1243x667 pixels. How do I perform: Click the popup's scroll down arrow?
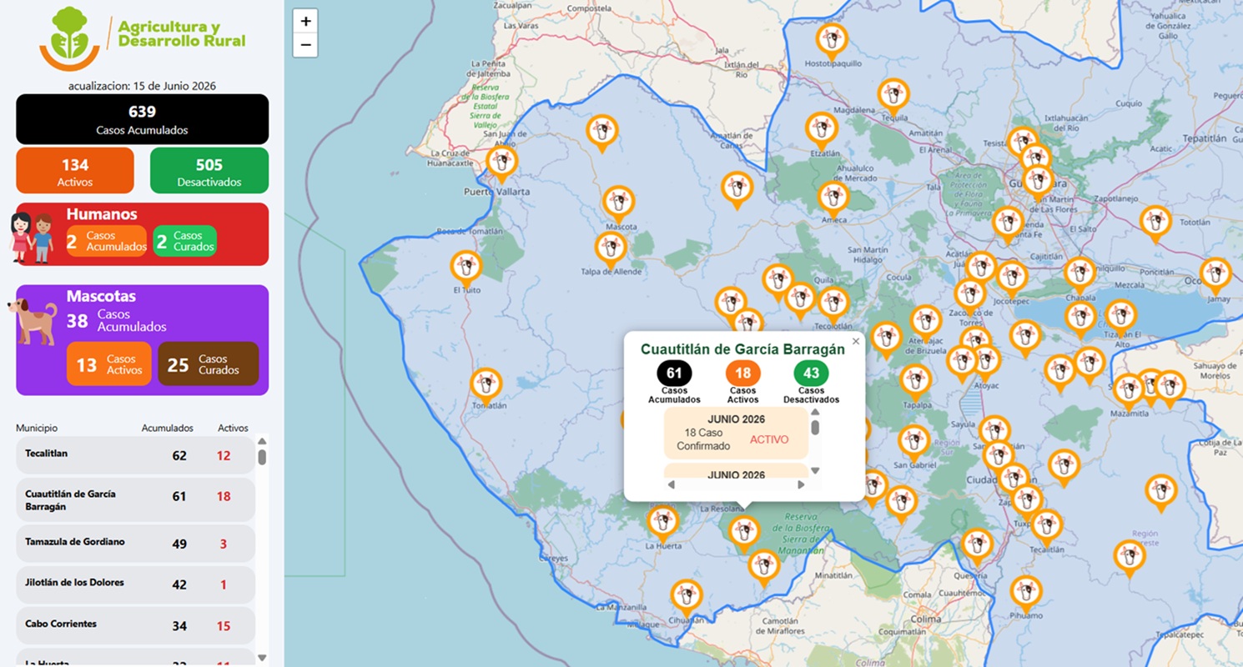click(x=815, y=470)
